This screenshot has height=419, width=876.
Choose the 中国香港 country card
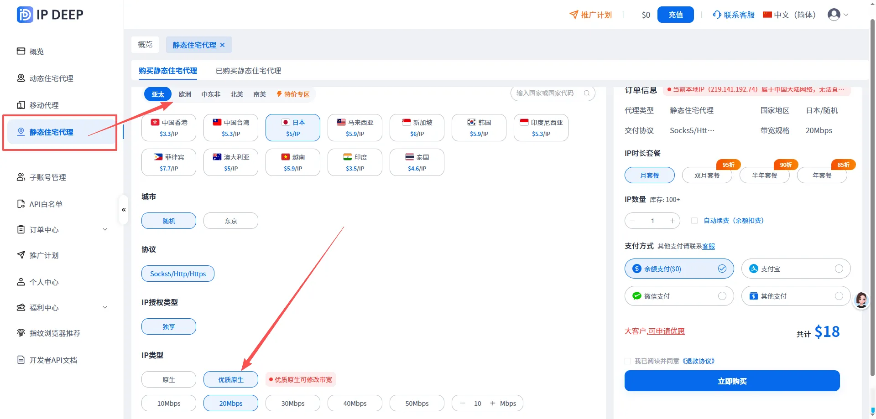click(169, 128)
